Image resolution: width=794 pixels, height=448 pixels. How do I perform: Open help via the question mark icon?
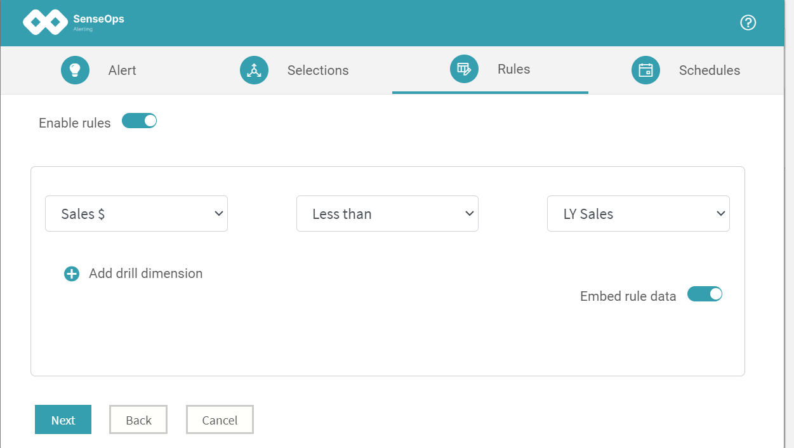coord(748,23)
